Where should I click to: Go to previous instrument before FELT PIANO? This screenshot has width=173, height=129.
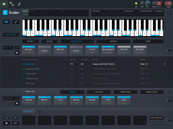[x=4, y=35]
